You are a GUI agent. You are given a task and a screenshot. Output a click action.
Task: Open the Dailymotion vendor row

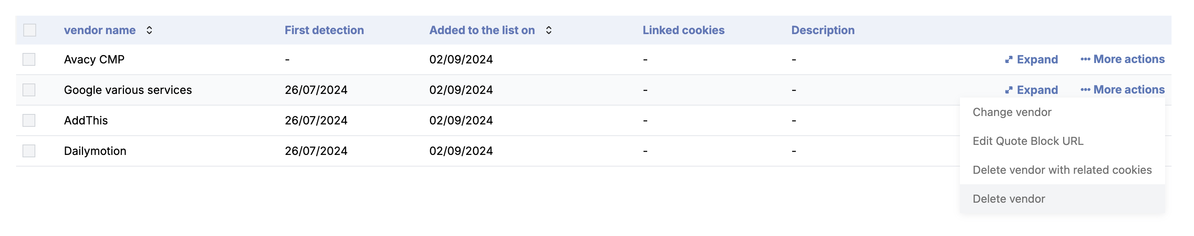[x=487, y=151]
